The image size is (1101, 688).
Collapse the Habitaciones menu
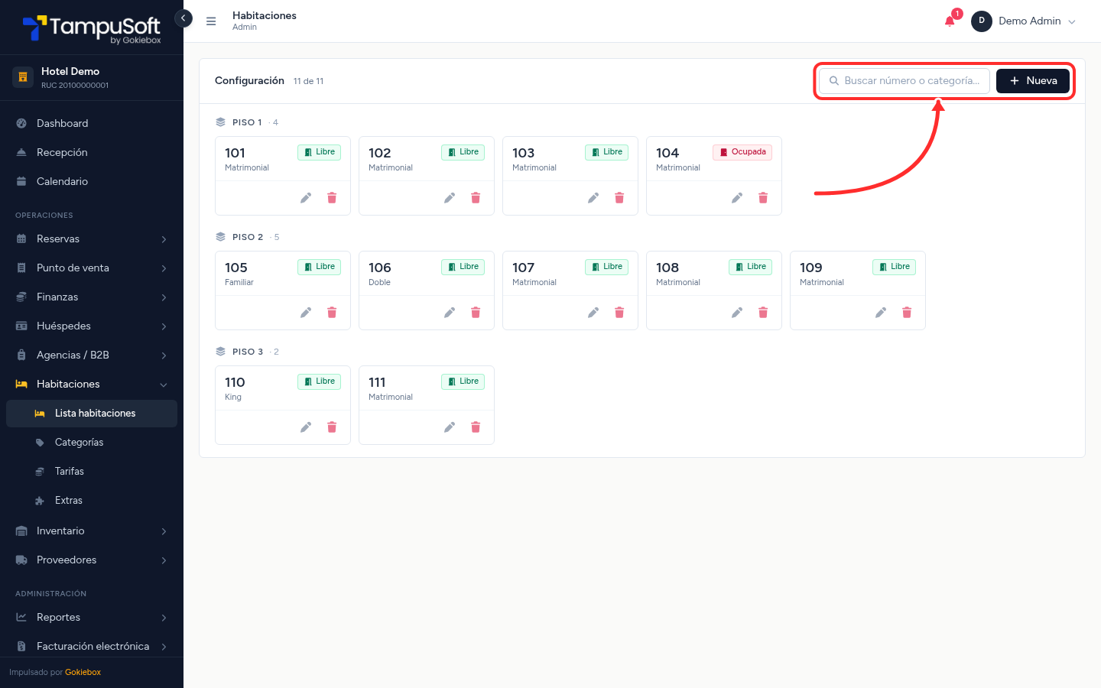92,385
